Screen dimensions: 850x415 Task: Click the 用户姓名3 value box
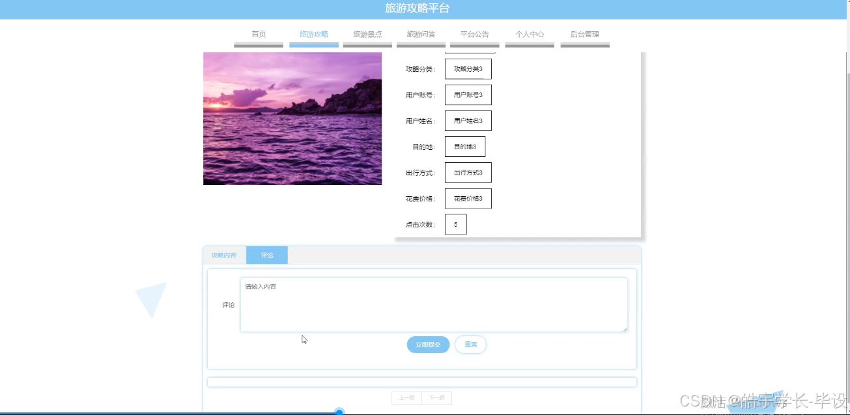point(468,121)
